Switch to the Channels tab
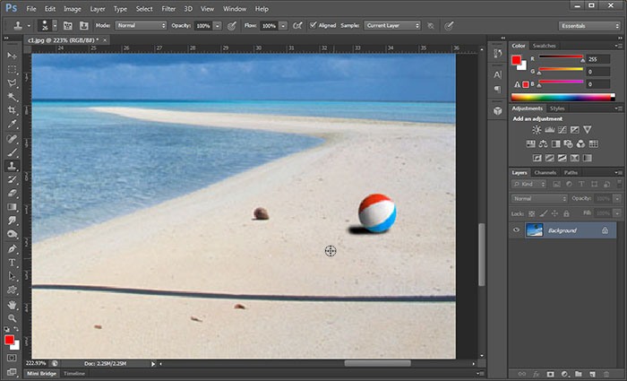The width and height of the screenshot is (627, 381). coord(545,172)
